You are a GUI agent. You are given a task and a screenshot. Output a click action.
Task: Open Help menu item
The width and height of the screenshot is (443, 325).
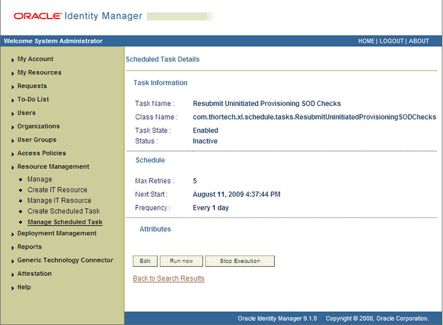[x=24, y=287]
